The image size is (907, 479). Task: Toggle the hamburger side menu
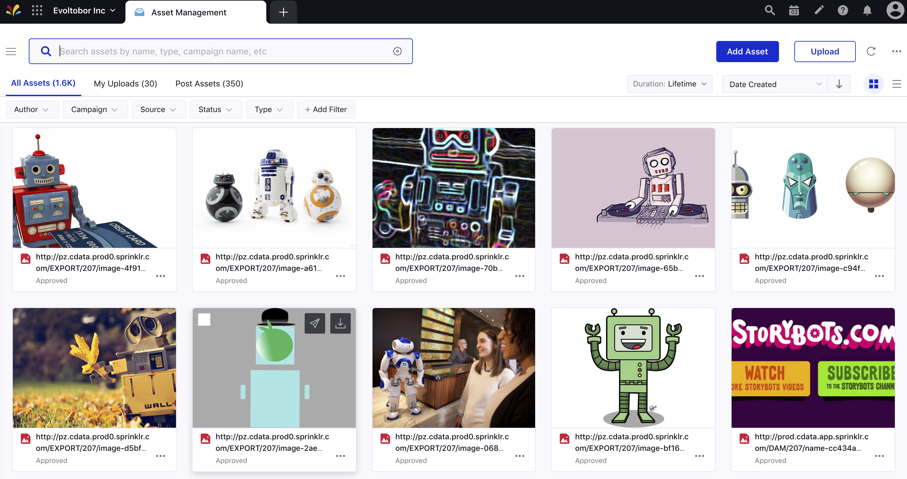point(11,52)
